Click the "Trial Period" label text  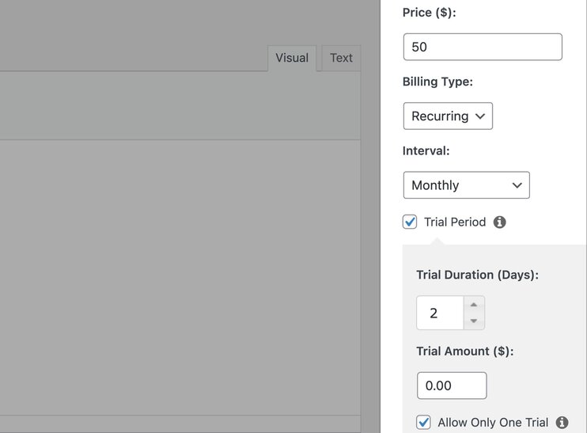[455, 222]
